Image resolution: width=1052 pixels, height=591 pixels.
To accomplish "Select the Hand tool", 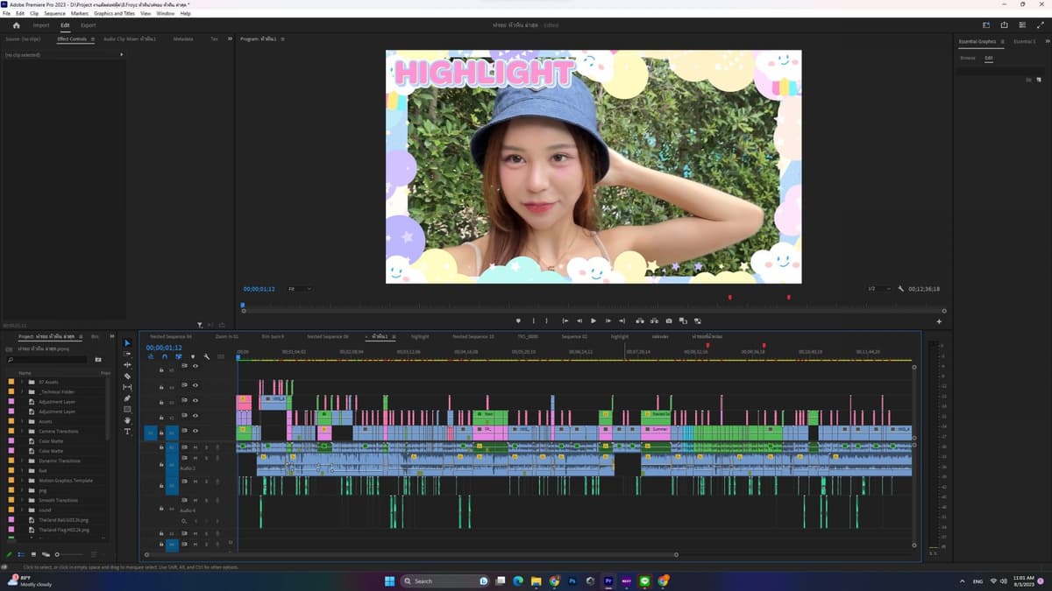I will (x=127, y=420).
